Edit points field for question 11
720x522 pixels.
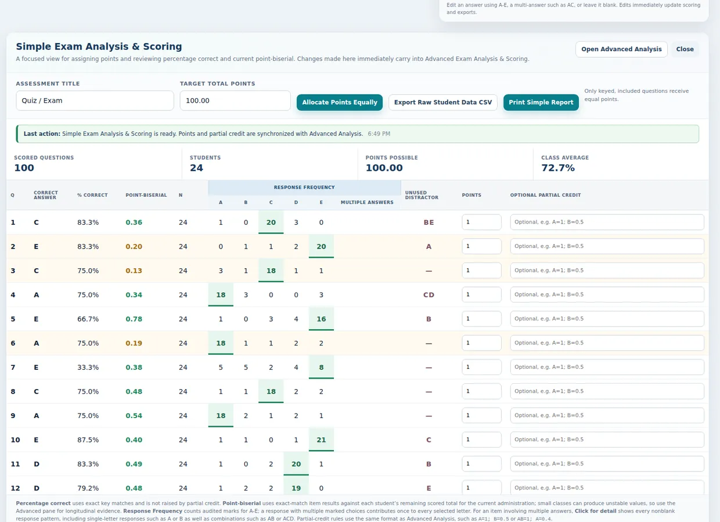[x=481, y=464]
